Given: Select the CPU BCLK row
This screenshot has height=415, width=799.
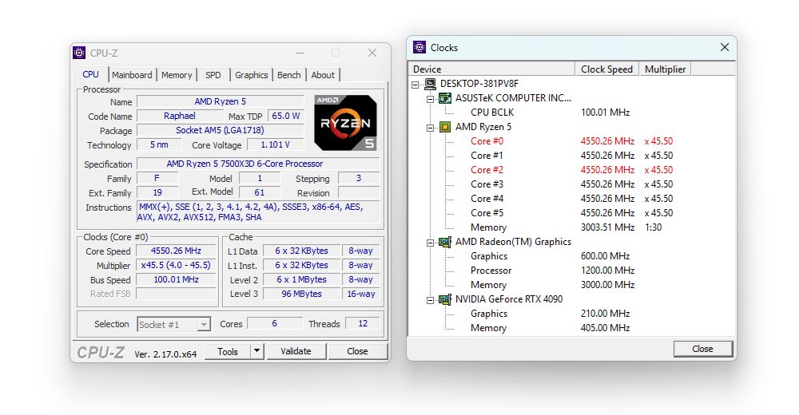Looking at the screenshot, I should 492,113.
